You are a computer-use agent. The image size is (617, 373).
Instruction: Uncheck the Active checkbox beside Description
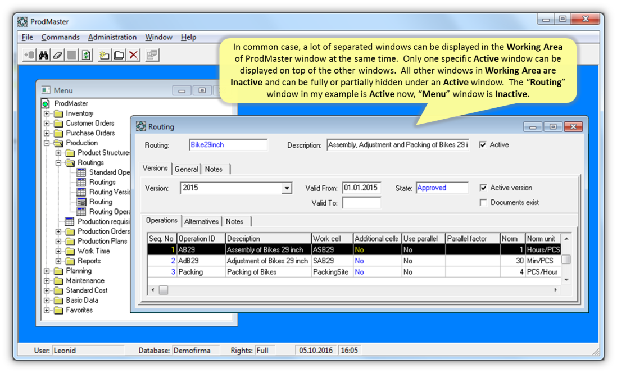pyautogui.click(x=483, y=145)
